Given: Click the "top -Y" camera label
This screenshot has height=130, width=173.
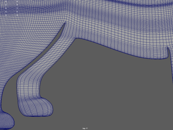Looking at the screenshot, I should point(85,129).
